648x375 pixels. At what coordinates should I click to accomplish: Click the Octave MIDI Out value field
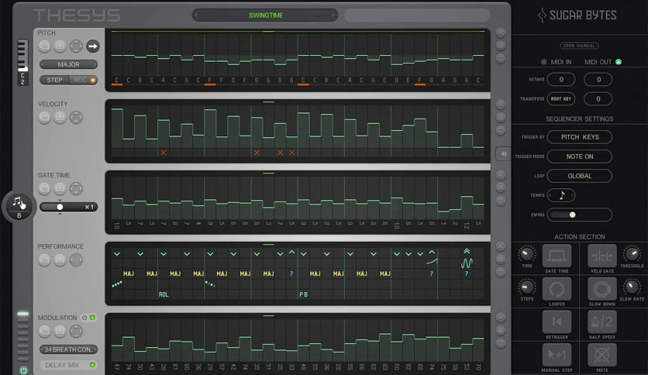[598, 79]
